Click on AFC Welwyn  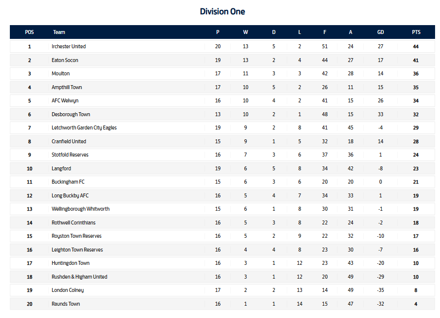[x=65, y=101]
